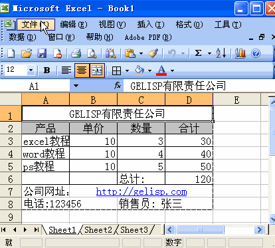Click the AutoSum sigma icon
This screenshot has width=275, height=248.
(x=198, y=53)
